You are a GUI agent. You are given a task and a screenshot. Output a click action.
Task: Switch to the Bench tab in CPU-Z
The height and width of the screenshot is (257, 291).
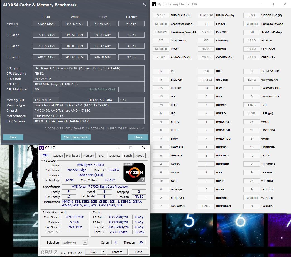128,155
